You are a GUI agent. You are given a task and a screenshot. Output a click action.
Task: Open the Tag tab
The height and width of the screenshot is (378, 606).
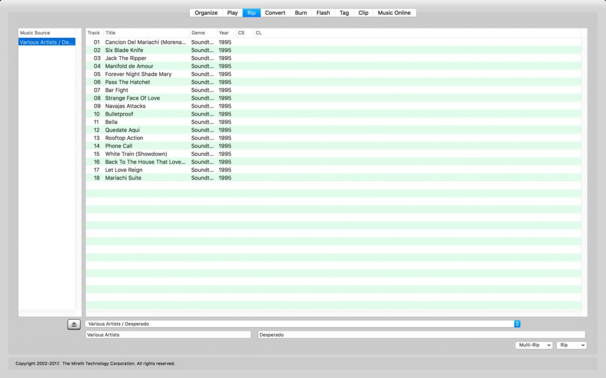point(343,12)
